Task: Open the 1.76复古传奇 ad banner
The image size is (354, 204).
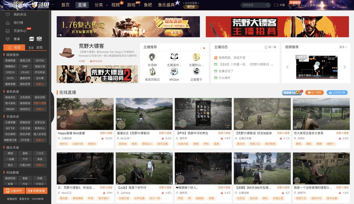Action: pos(128,27)
